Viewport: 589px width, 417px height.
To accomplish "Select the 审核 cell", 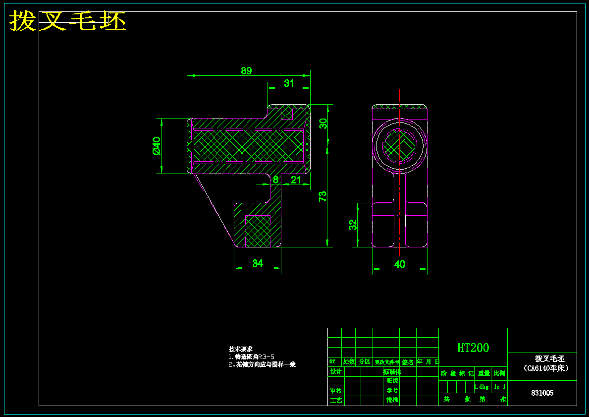I will click(x=336, y=391).
